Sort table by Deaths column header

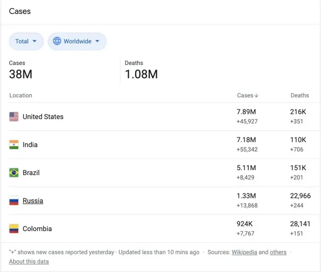tap(300, 95)
